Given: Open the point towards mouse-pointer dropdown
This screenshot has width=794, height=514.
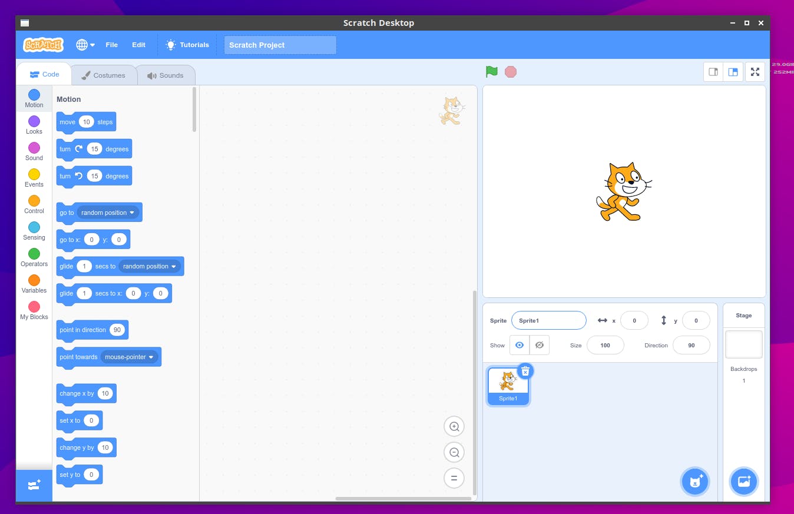Looking at the screenshot, I should (130, 357).
